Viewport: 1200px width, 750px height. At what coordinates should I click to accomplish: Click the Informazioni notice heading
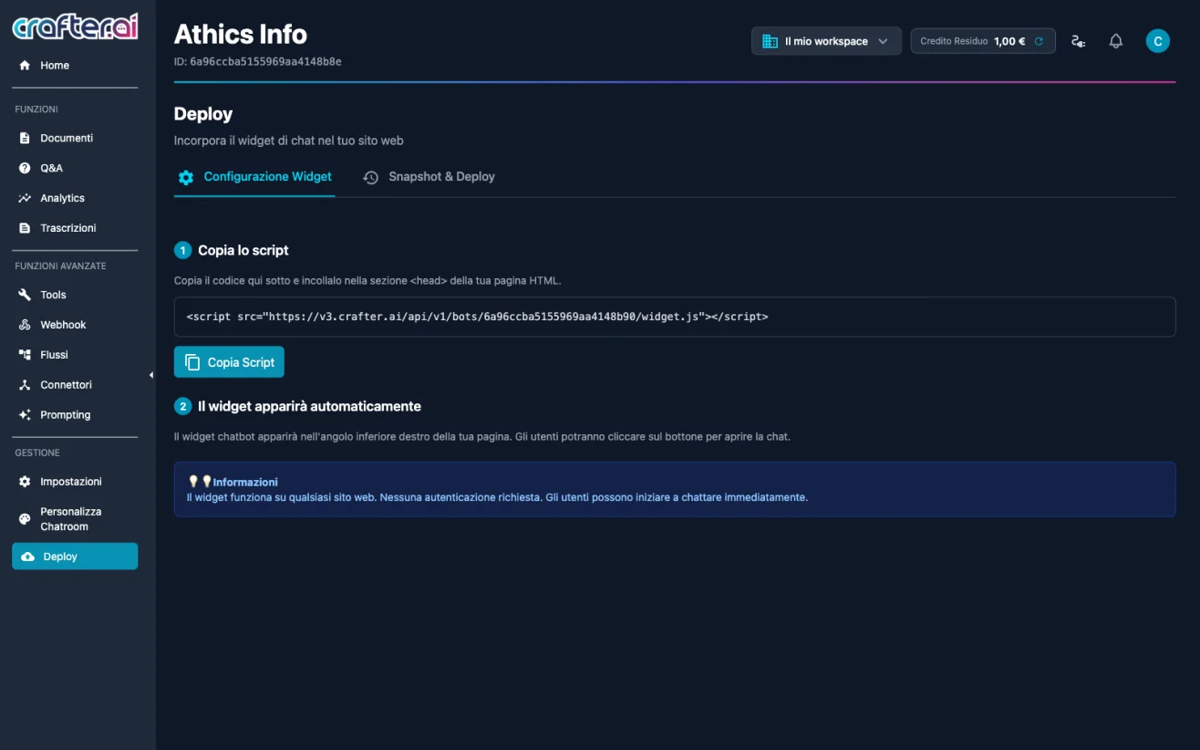(245, 482)
